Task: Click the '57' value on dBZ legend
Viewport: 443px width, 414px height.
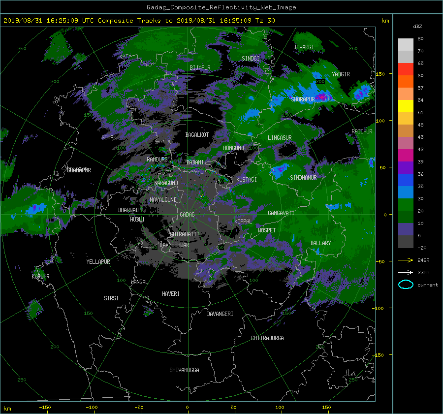Action: pyautogui.click(x=420, y=88)
